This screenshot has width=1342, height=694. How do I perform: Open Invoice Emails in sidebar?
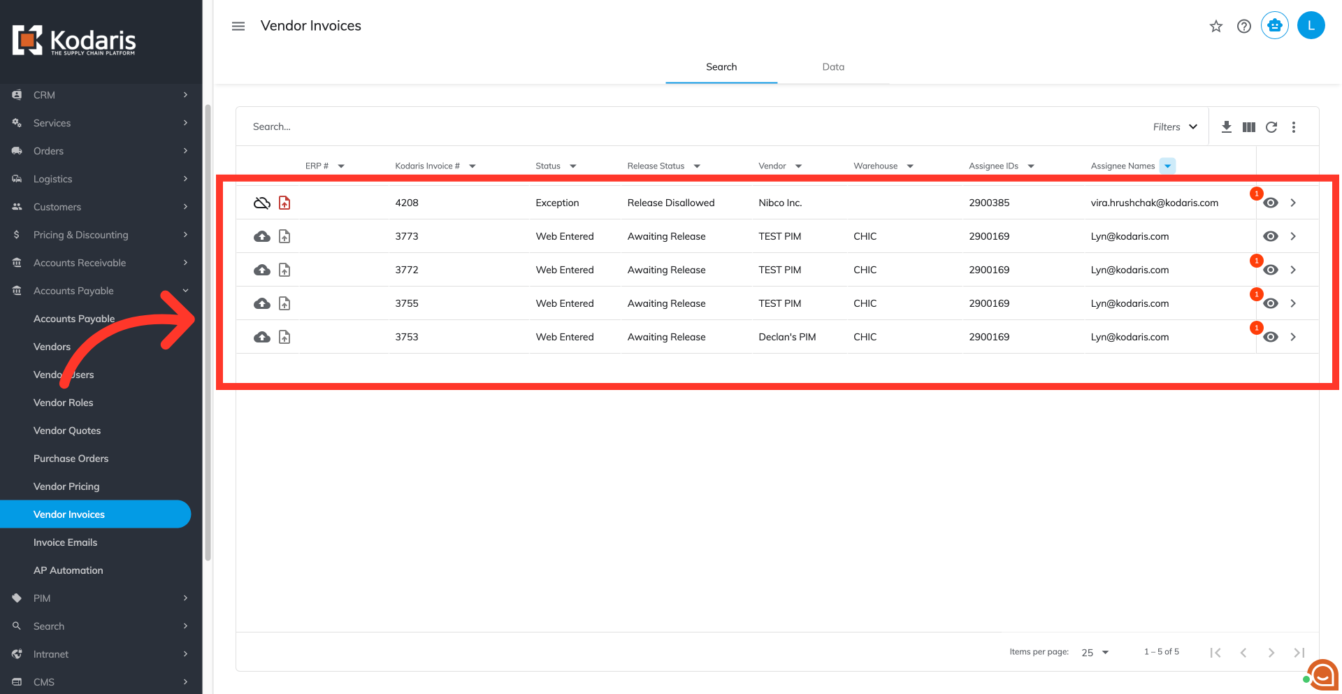tap(65, 542)
